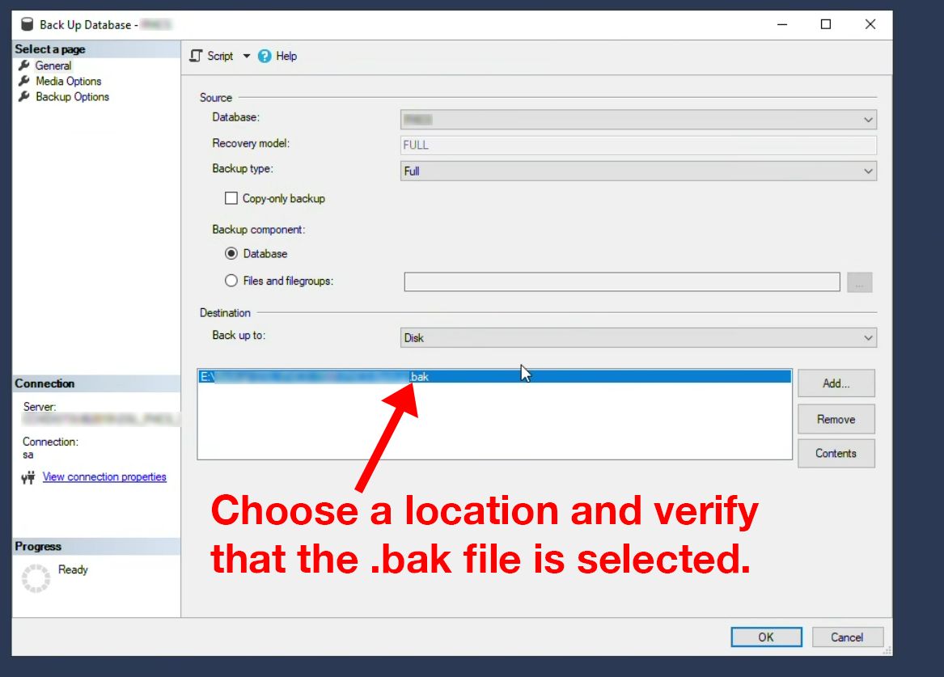Click the Add... button
The height and width of the screenshot is (677, 944).
click(836, 383)
